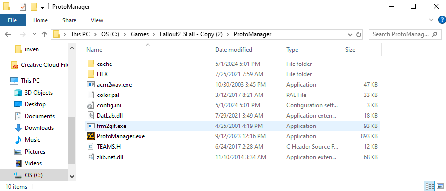Expand the chevron after OS (C:) breadcrumb
Image resolution: width=446 pixels, height=191 pixels.
pyautogui.click(x=125, y=34)
